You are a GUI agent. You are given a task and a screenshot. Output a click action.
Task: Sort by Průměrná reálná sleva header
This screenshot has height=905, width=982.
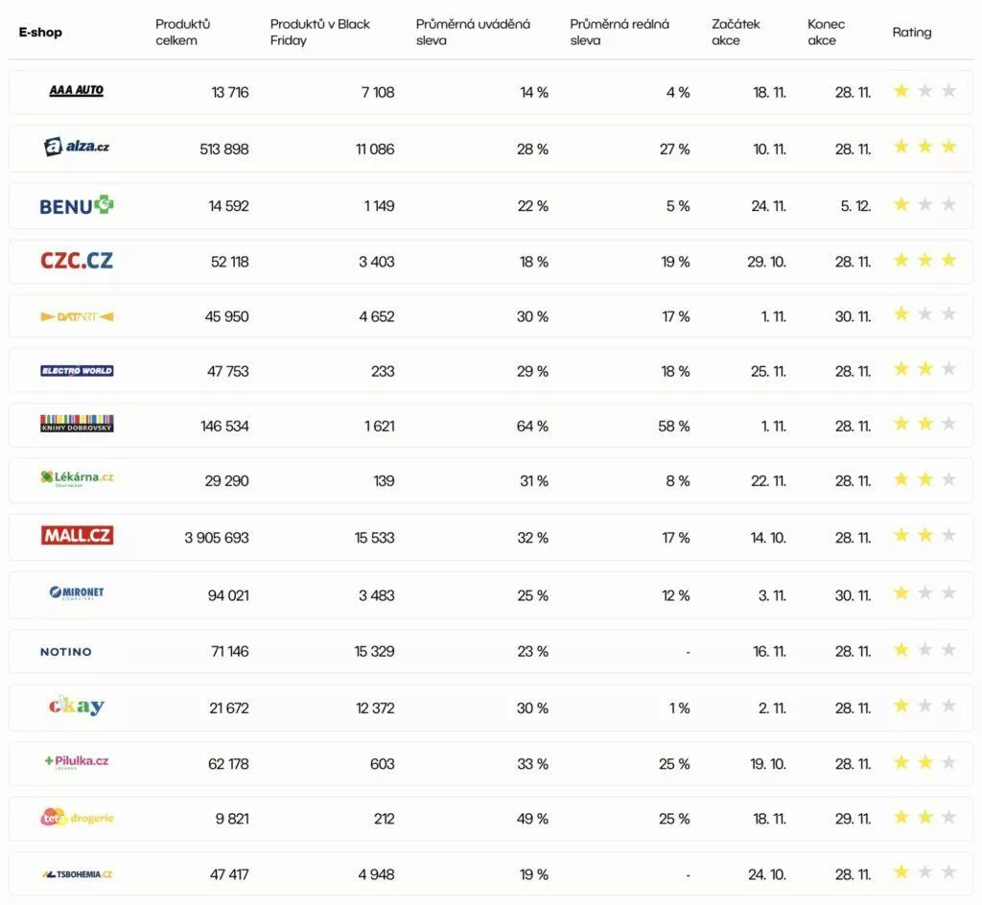click(x=620, y=32)
